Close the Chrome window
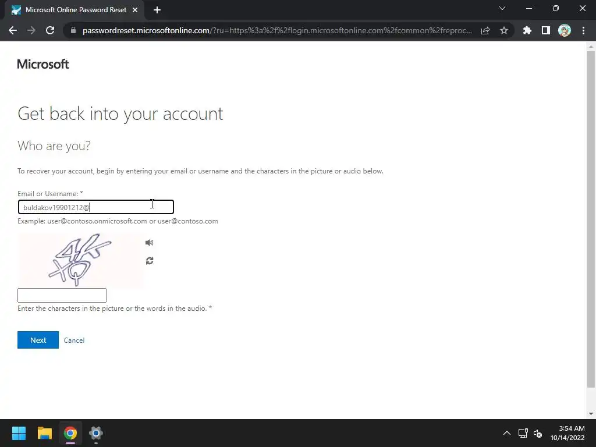The image size is (596, 447). click(582, 8)
